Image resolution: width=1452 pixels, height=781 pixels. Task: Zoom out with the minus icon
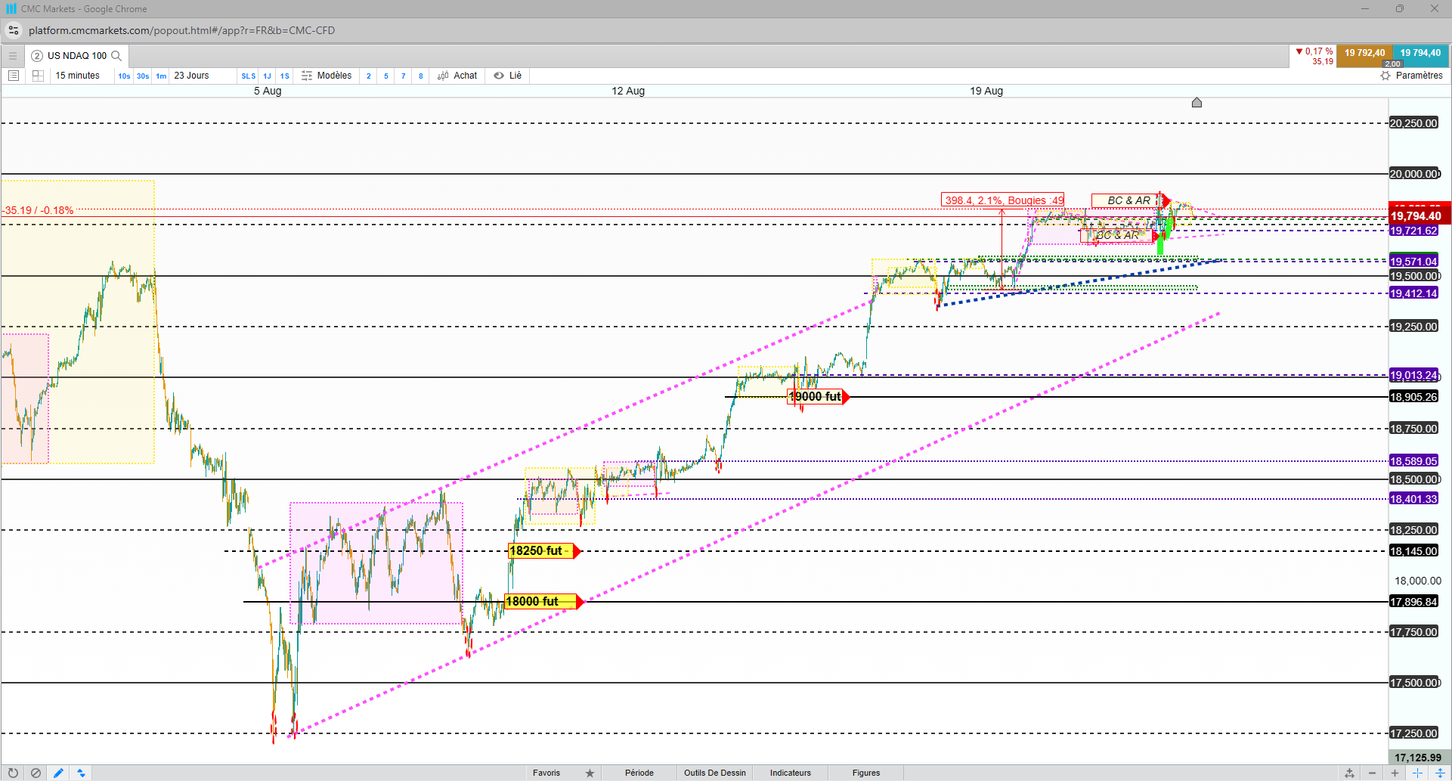point(1372,773)
